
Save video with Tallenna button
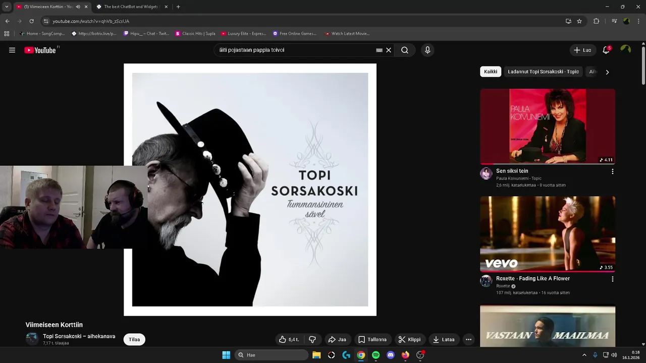pyautogui.click(x=372, y=339)
